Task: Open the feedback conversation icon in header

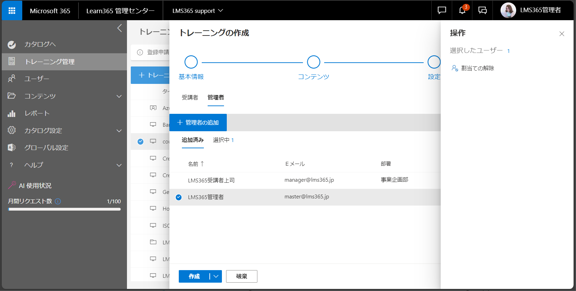Action: coord(482,10)
